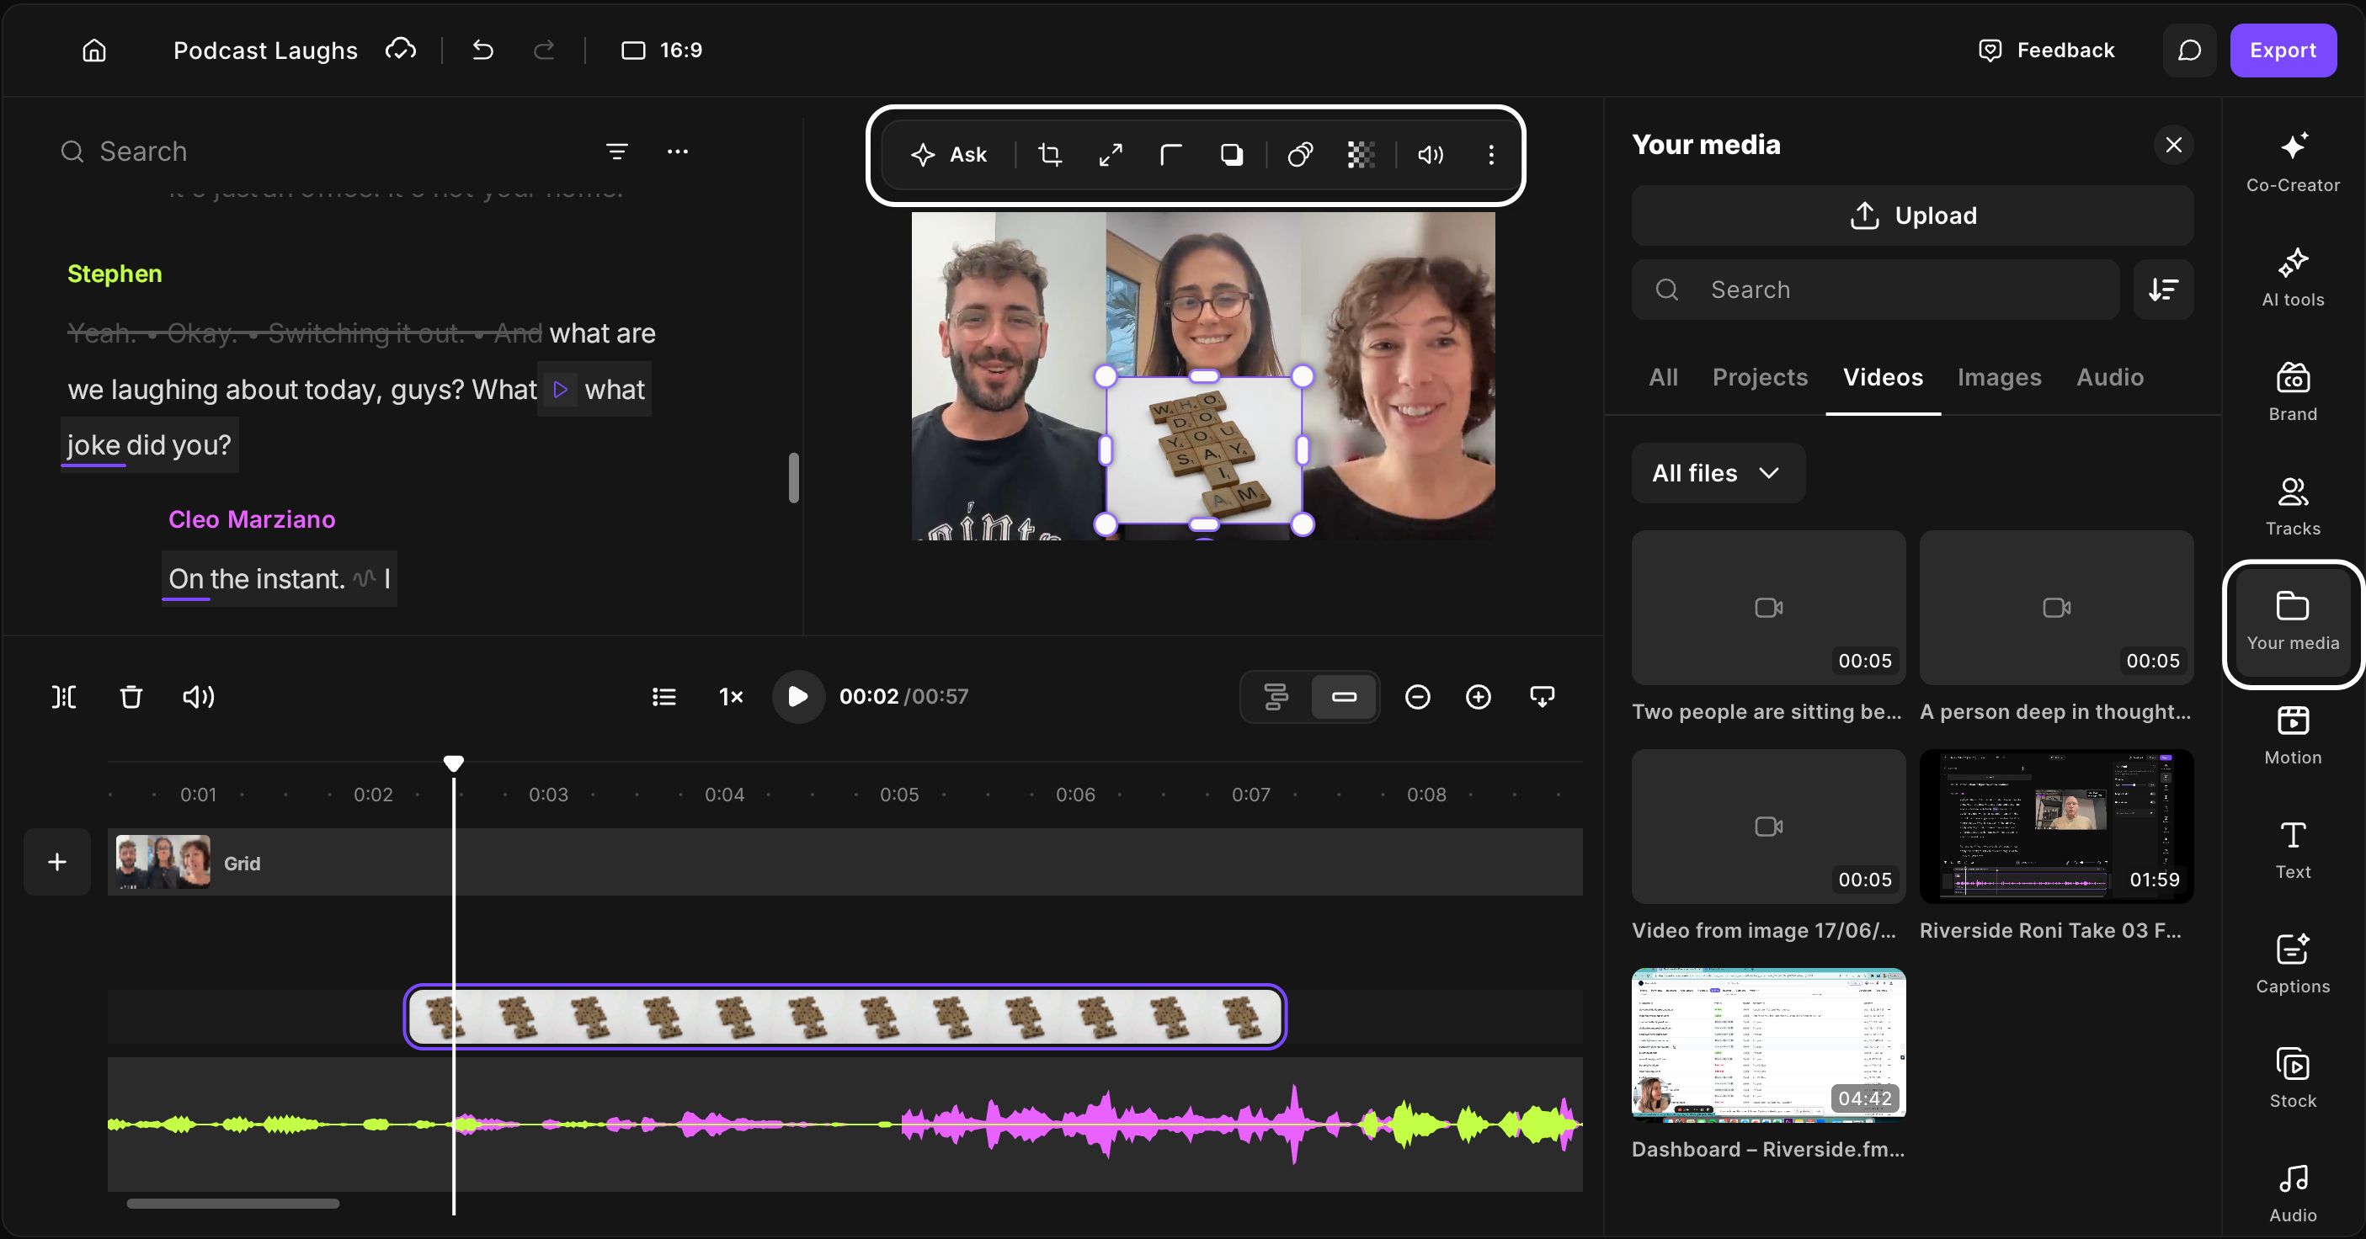Click the media Search field
This screenshot has height=1239, width=2366.
click(x=1875, y=290)
